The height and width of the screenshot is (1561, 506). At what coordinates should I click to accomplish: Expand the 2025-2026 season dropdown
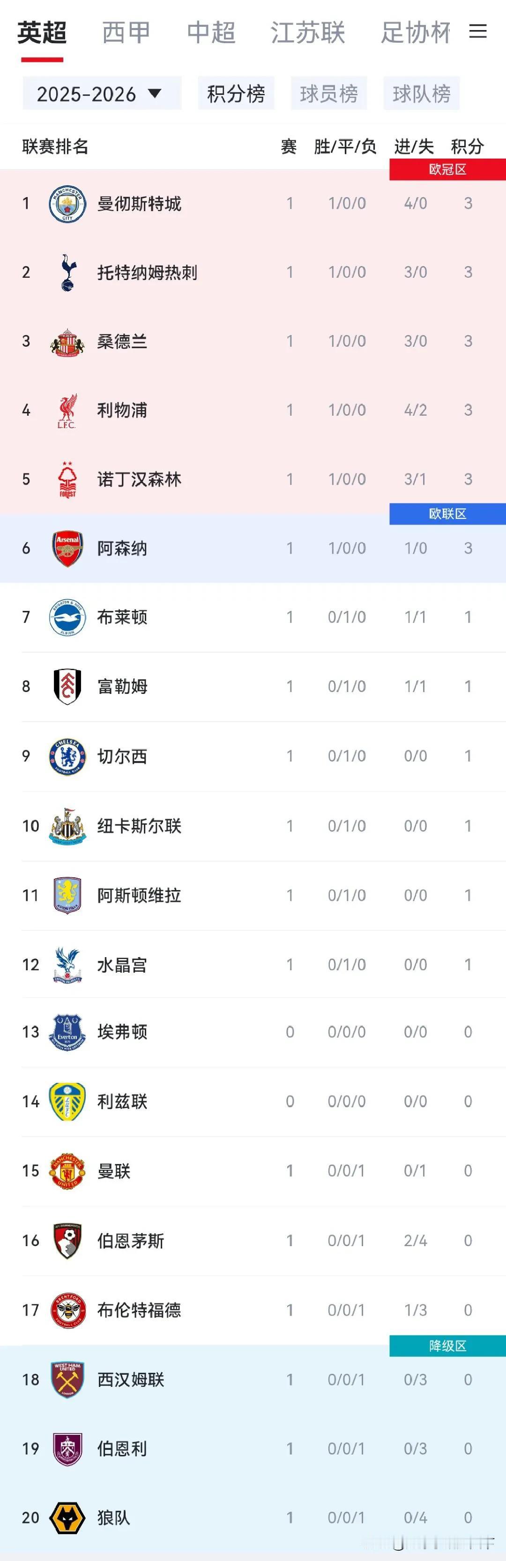(x=102, y=93)
